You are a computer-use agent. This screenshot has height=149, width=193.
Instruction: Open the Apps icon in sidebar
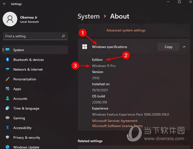coord(8,89)
